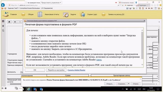Open the 'Главное' section
Screen dimensions: 163x92
[10, 14]
